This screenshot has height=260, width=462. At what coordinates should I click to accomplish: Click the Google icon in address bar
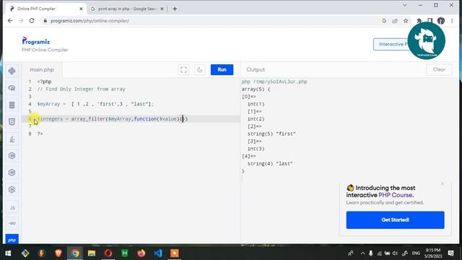384,21
